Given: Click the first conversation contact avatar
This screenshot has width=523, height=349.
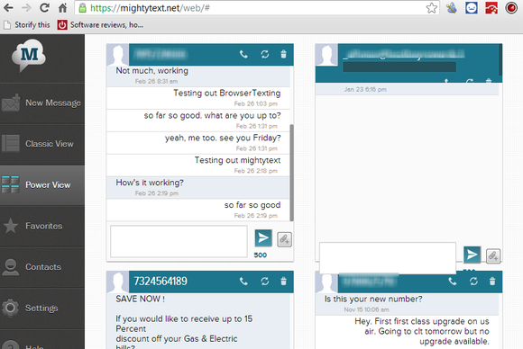Looking at the screenshot, I should pyautogui.click(x=118, y=55).
